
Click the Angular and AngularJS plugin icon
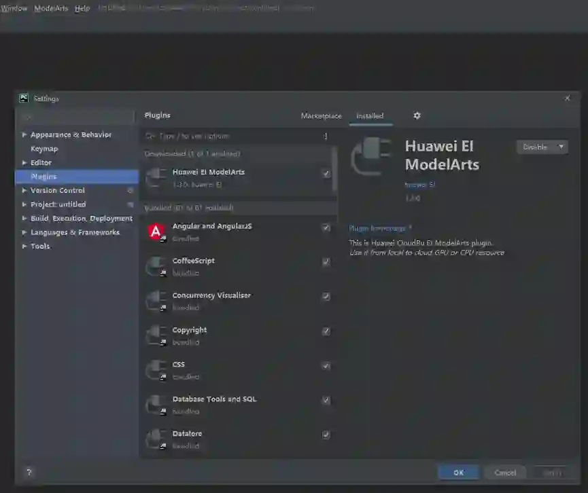[156, 232]
